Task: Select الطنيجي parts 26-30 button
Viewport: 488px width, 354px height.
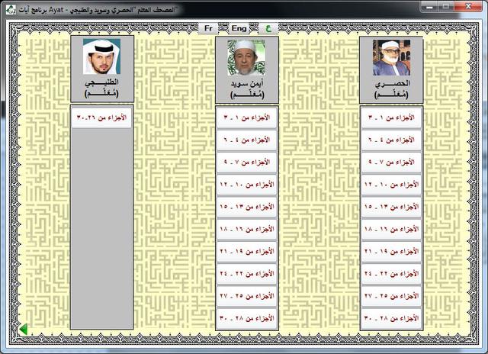Action: pyautogui.click(x=101, y=117)
